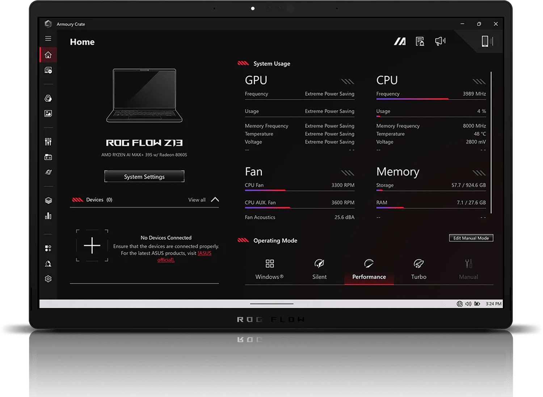Open the Devices sidebar icon
543x397 pixels.
click(x=48, y=70)
